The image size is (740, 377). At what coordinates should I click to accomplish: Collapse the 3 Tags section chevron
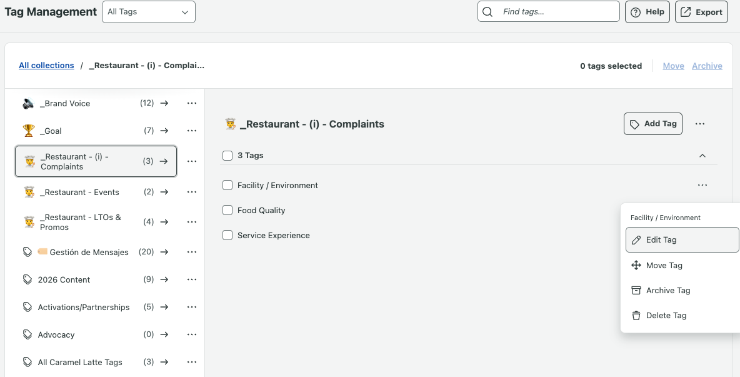[x=702, y=155]
